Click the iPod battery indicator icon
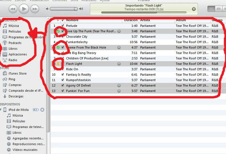This screenshot has width=226, height=154. pos(36,110)
